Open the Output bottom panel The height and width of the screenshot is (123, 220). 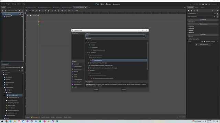[27, 117]
